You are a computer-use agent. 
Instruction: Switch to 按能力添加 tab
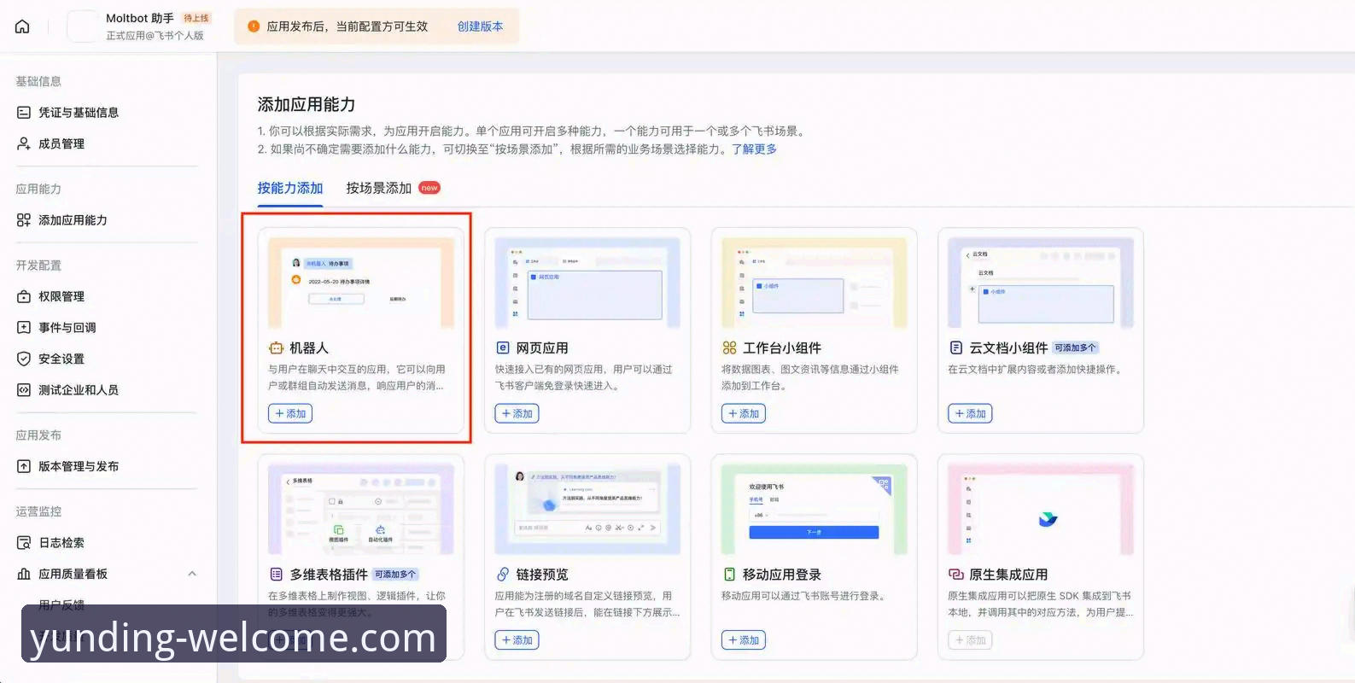pos(290,188)
